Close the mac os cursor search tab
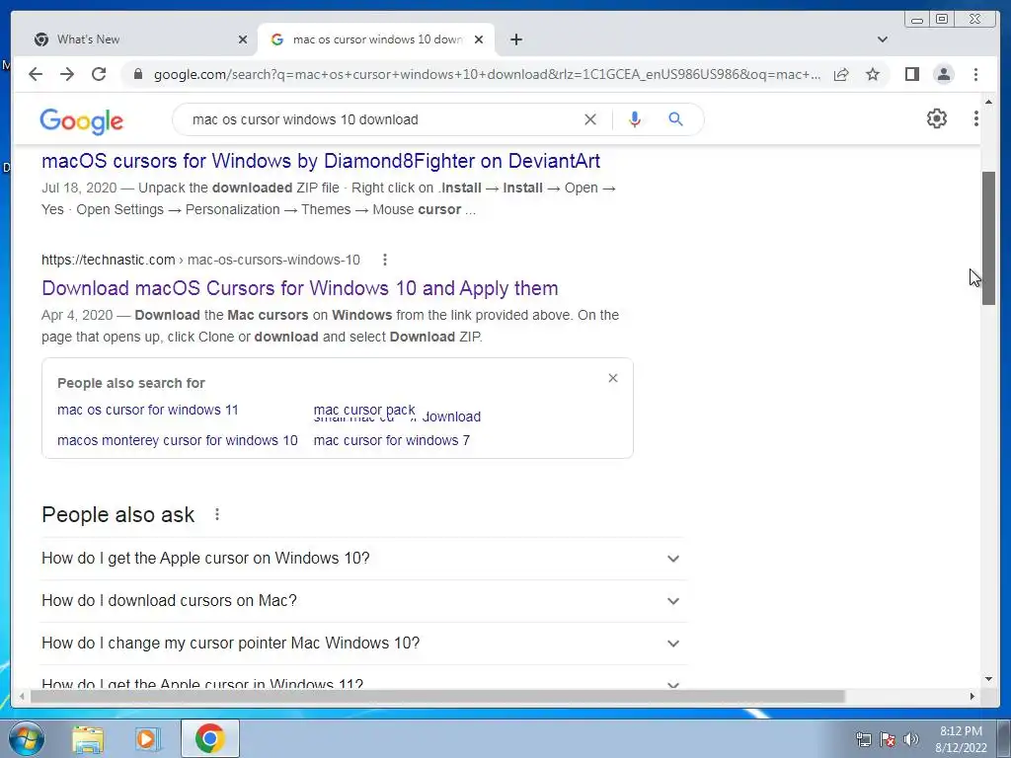The width and height of the screenshot is (1011, 758). (x=479, y=39)
